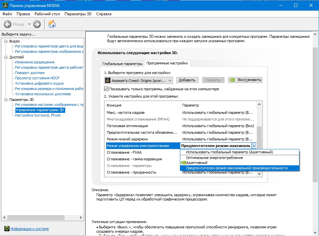Maximize the NVIDIA Control Panel window
This screenshot has height=236, width=319.
click(296, 6)
